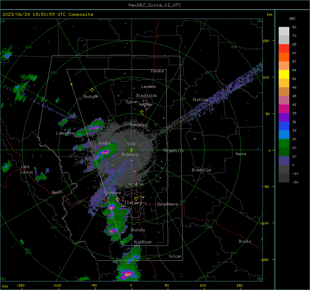Click the bright green 20-30 dBZ legend swatch
The width and height of the screenshot is (310, 290).
[x=284, y=143]
